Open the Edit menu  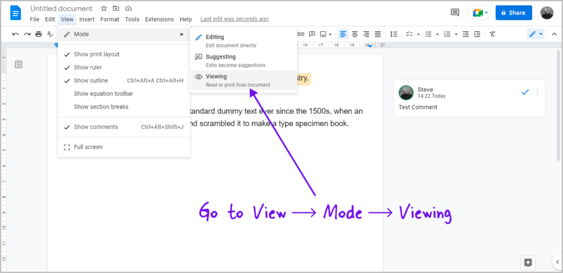tap(50, 19)
